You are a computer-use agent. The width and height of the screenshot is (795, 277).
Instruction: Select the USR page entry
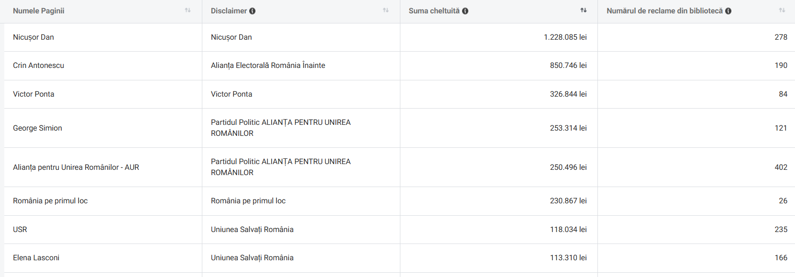pos(20,230)
